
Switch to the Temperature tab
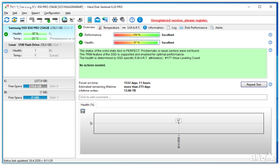(x=109, y=28)
